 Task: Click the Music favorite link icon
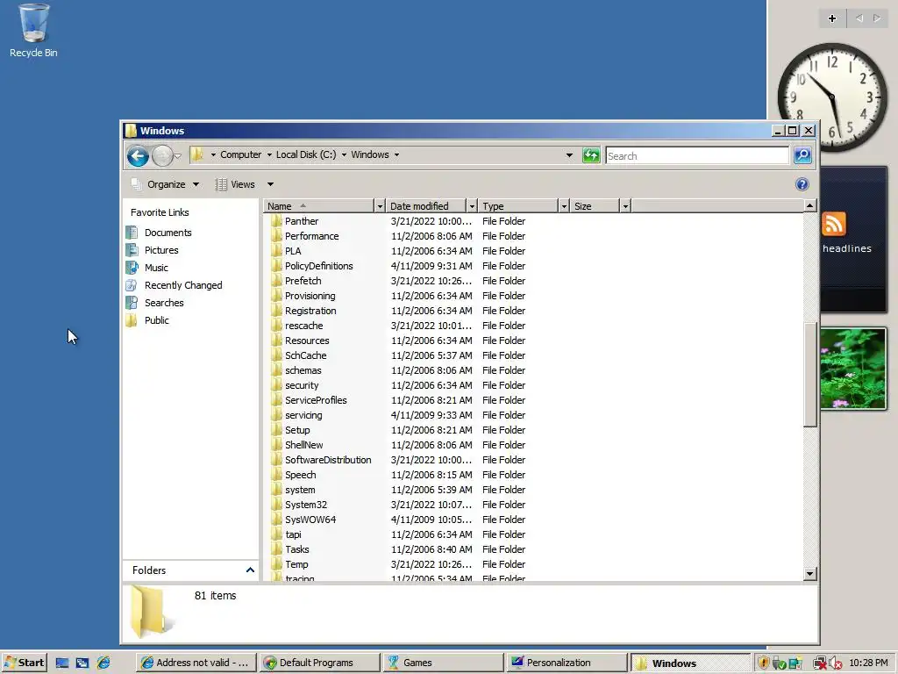pos(132,268)
